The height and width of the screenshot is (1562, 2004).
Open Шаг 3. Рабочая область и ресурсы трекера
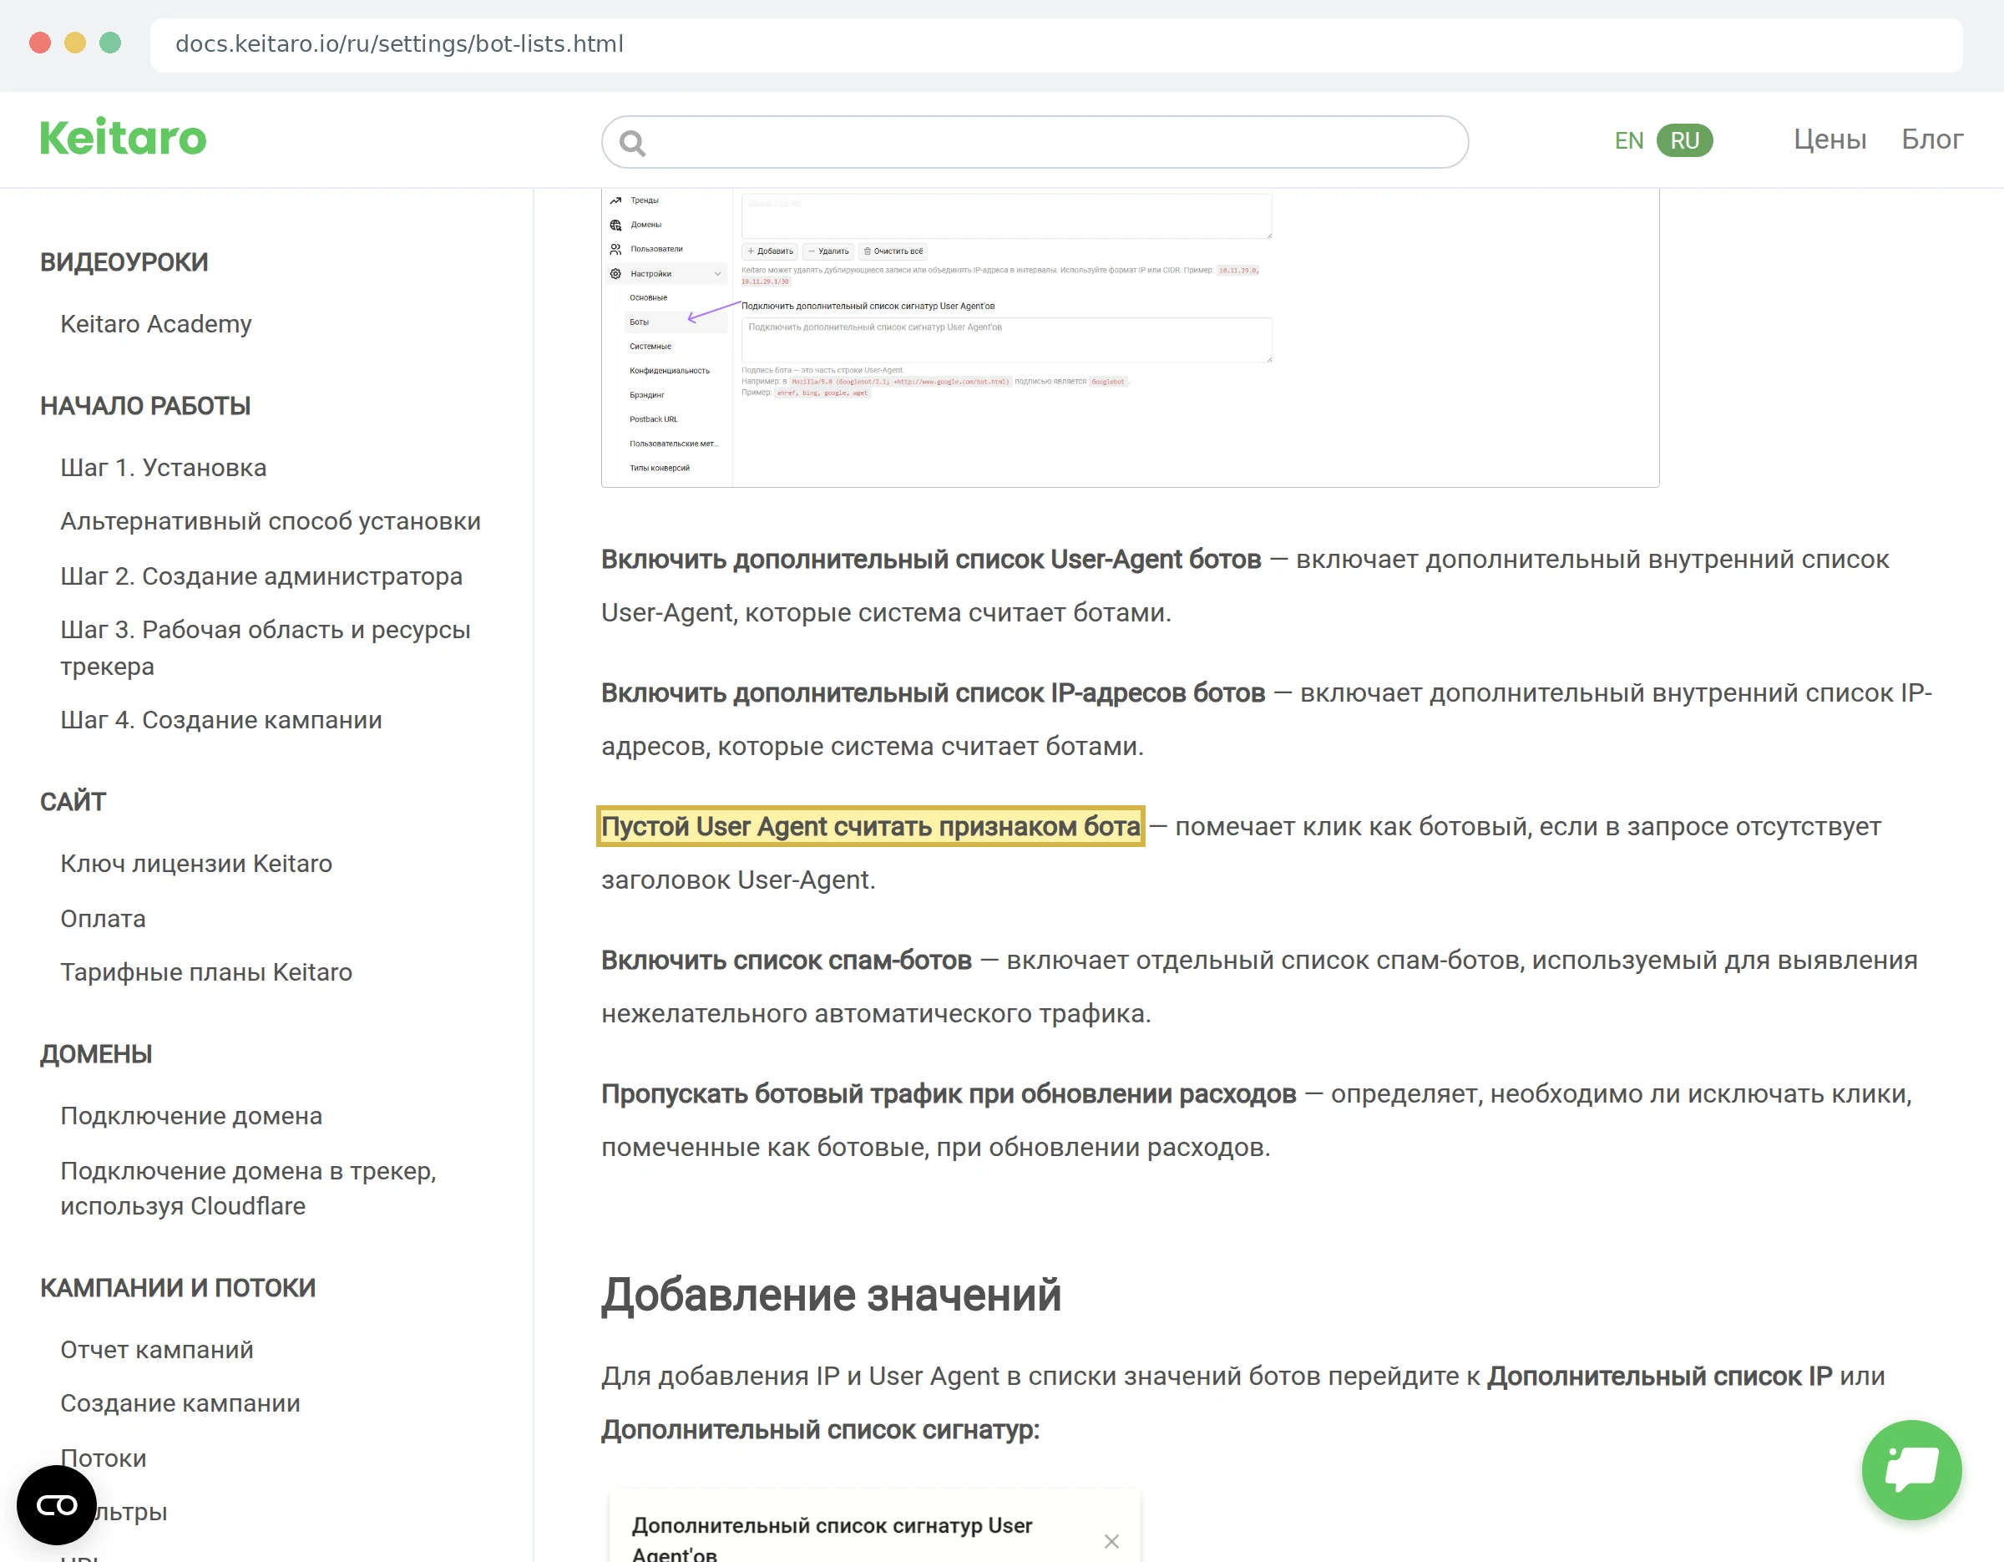tap(266, 648)
